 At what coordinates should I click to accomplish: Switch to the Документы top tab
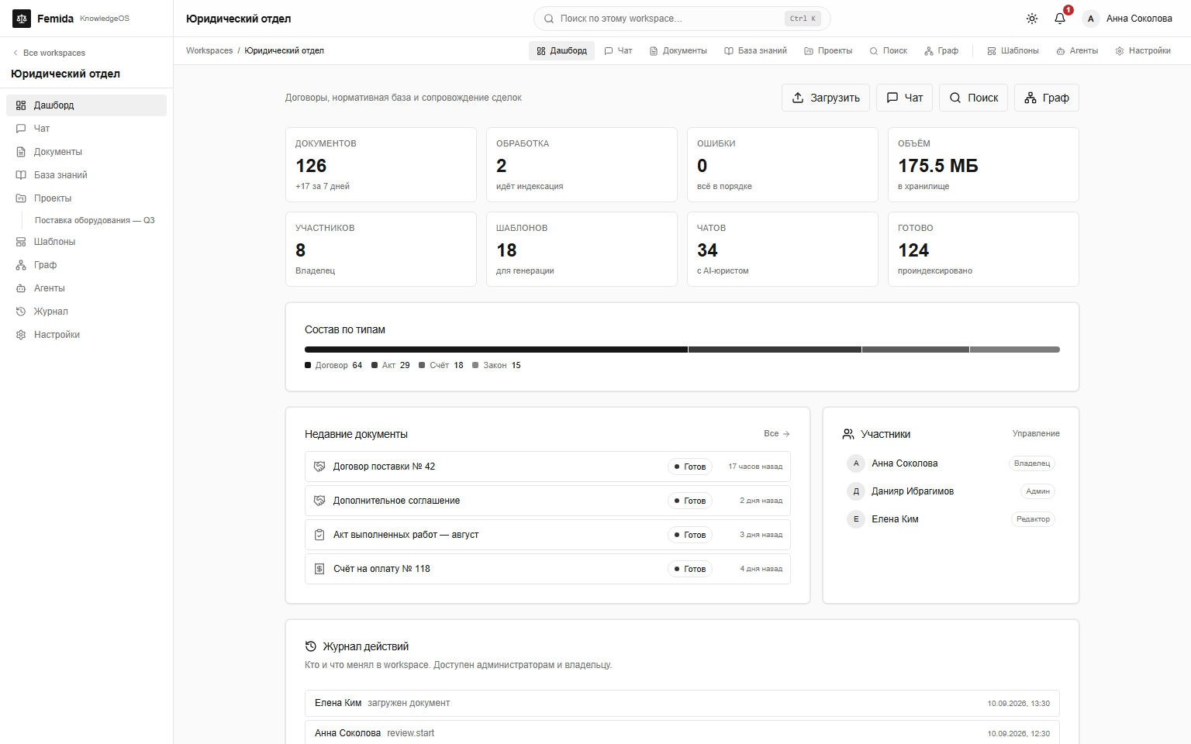click(678, 51)
